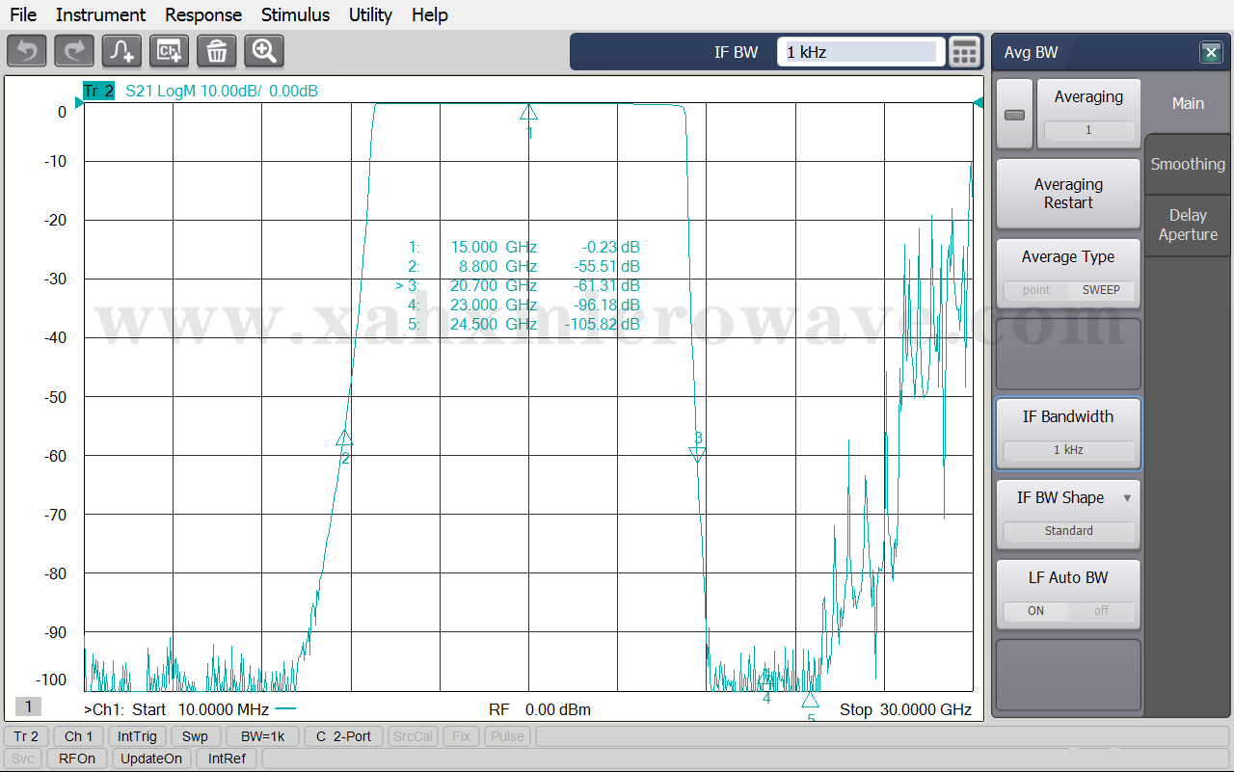Click the Pulse status item

point(507,736)
